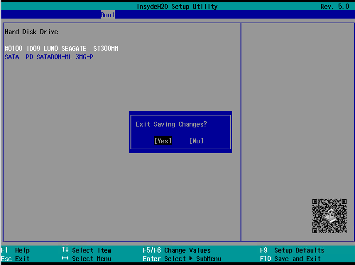The height and width of the screenshot is (265, 355).
Task: Select the SATA P0 SATADOM-ML 3MG-P entry
Action: (49, 57)
